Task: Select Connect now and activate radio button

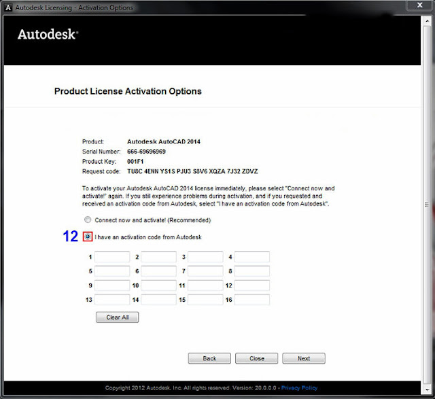Action: tap(88, 220)
